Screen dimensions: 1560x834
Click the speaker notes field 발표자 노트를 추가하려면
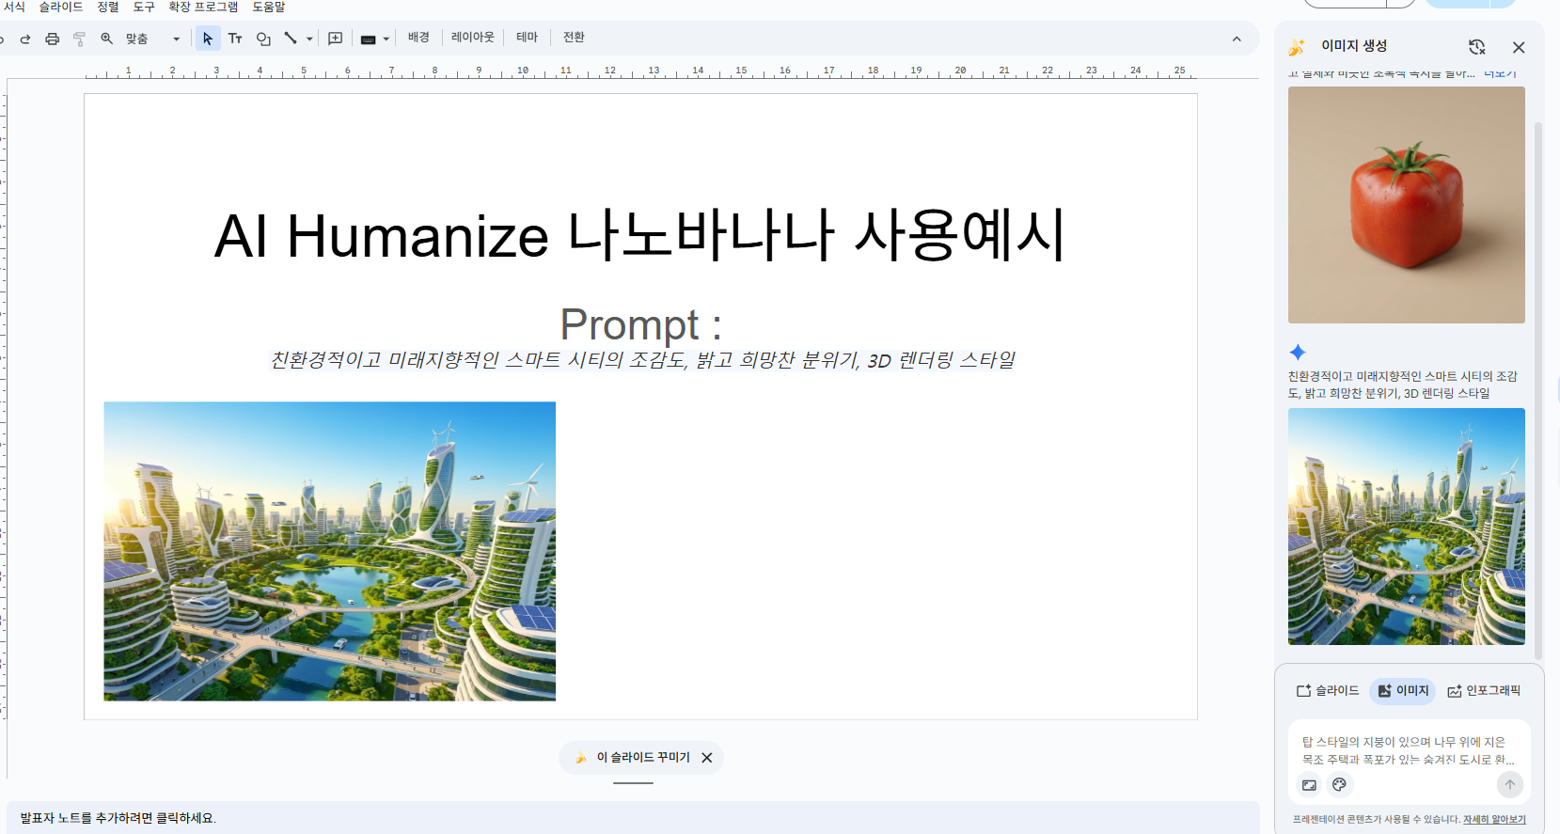pos(633,818)
